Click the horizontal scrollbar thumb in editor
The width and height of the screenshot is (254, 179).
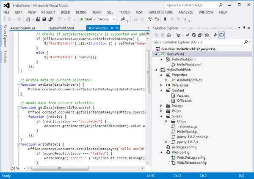coord(60,168)
